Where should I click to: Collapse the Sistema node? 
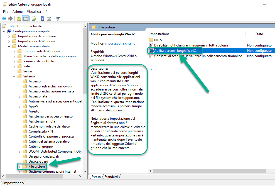point(14,76)
